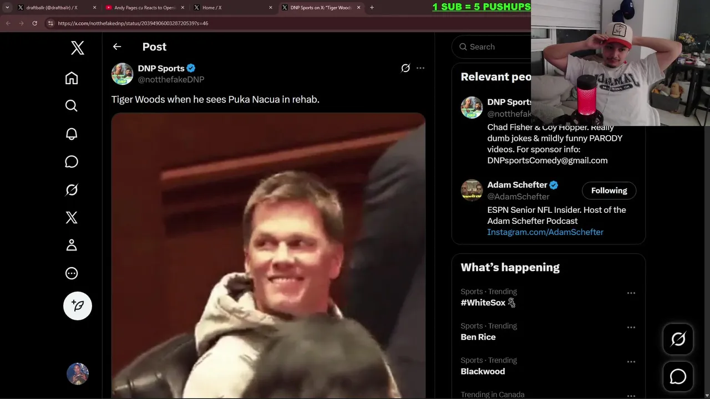Open Adam Schefter's avatar in Relevant people

[472, 190]
